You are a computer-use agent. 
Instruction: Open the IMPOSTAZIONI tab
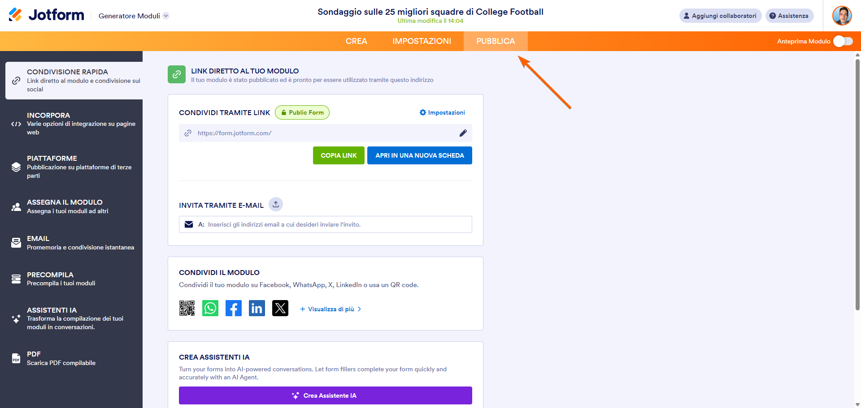click(422, 41)
